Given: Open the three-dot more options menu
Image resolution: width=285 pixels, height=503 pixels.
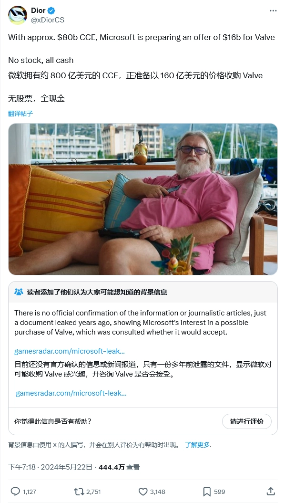Looking at the screenshot, I should [x=273, y=10].
